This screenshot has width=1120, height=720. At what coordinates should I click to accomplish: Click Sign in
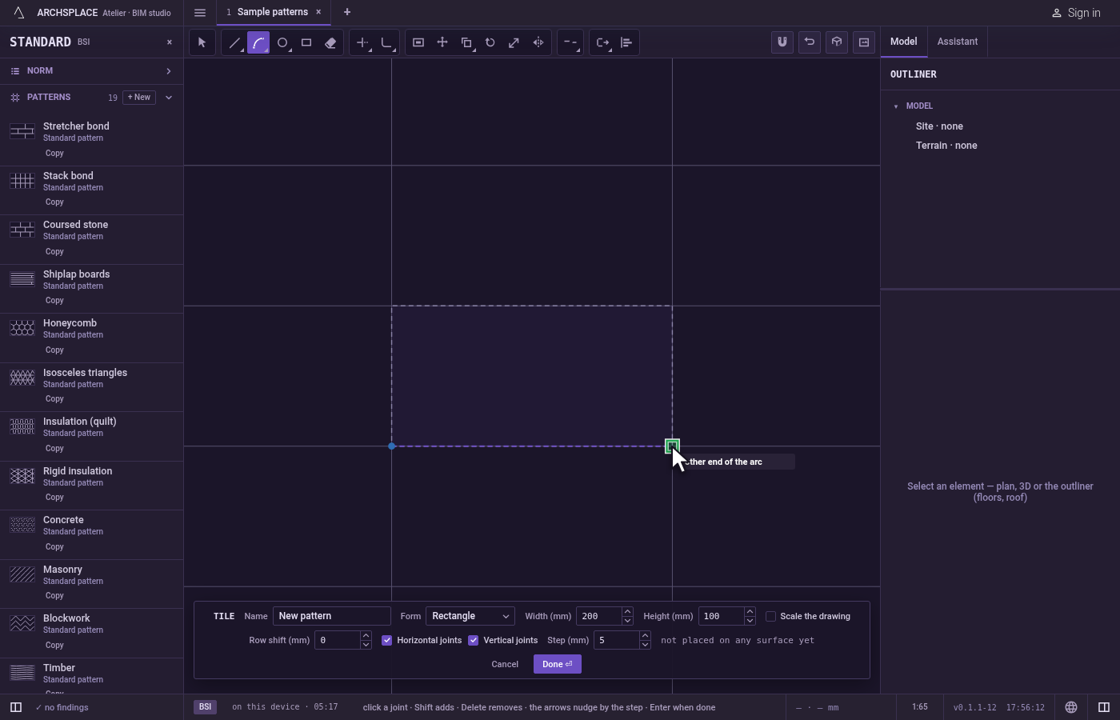point(1076,13)
